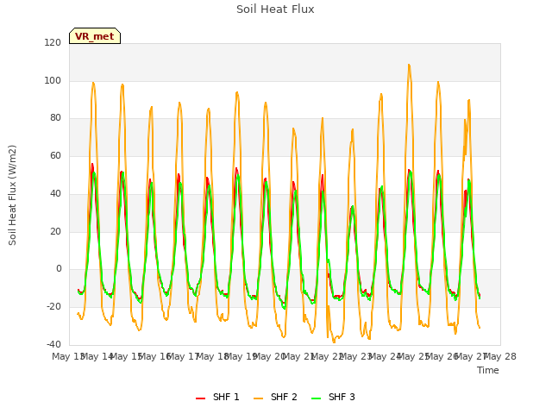This screenshot has width=552, height=414.
Task: Click the lowest SHF 2 trough near May 22
Action: coord(334,342)
